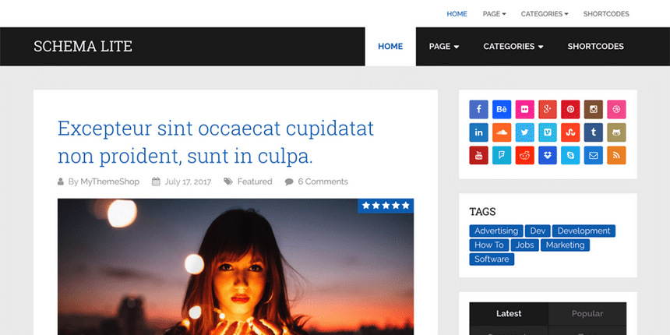Open the Twitter social icon

coord(525,132)
